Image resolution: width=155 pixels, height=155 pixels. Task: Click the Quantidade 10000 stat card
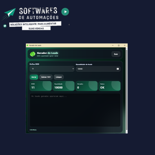(64, 86)
